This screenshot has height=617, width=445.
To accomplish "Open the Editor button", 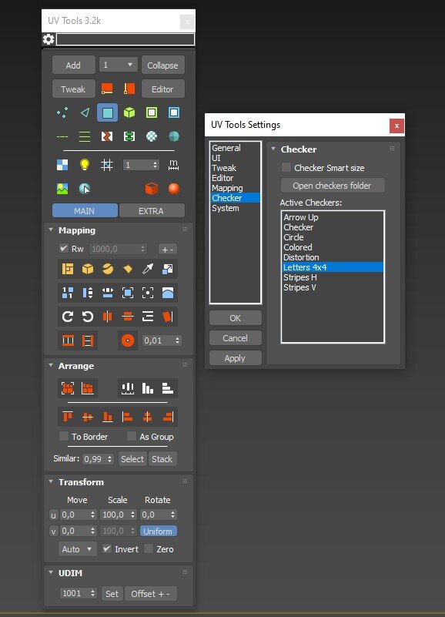I will [x=162, y=89].
